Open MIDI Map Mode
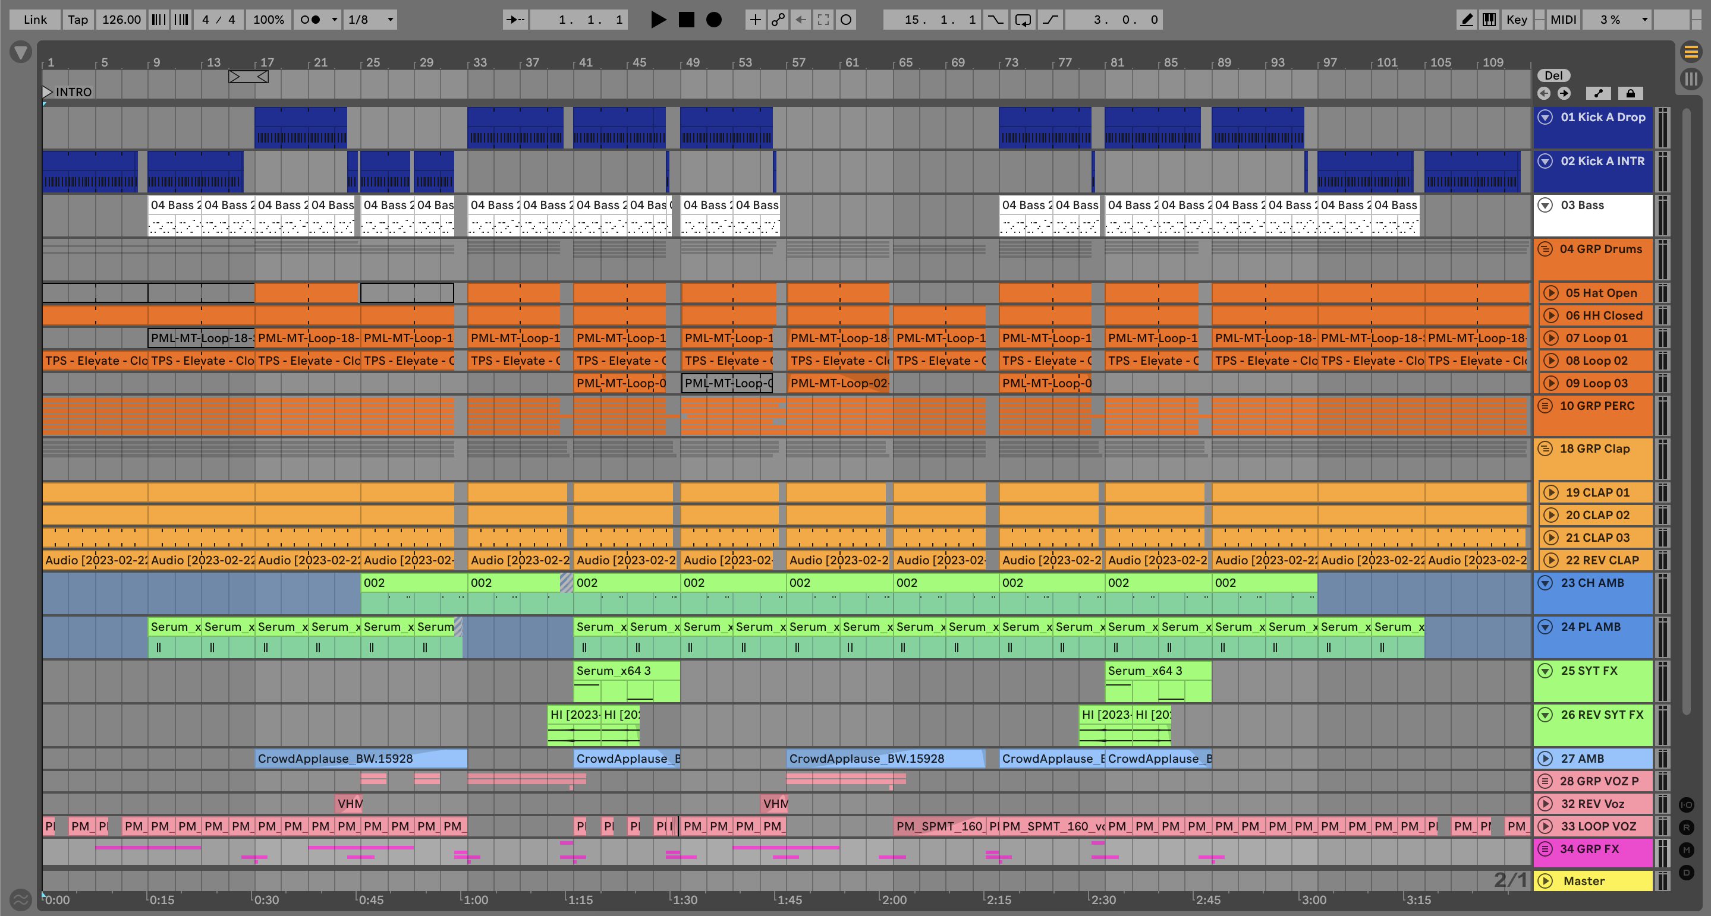This screenshot has height=916, width=1711. point(1563,20)
